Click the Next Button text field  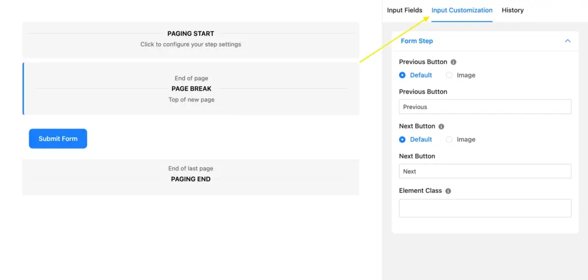485,172
